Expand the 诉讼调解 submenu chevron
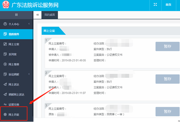180x122 pixels. (x=29, y=74)
